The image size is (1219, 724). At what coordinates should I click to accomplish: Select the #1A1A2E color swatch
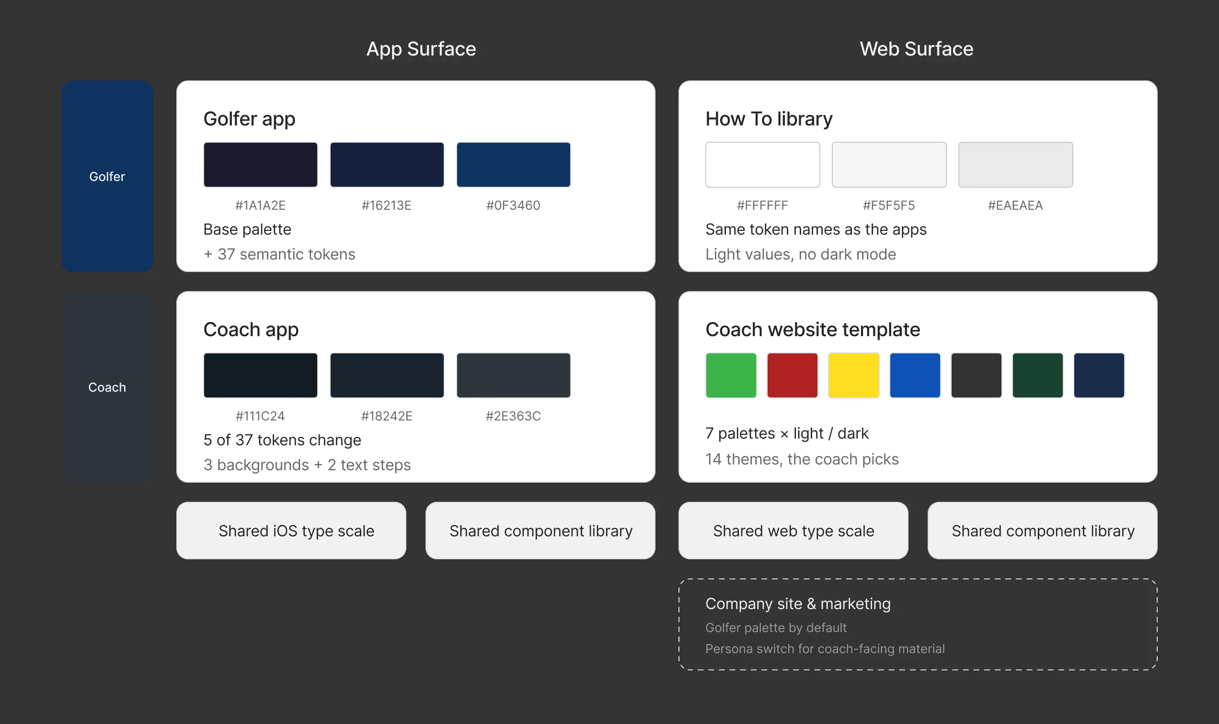(x=260, y=164)
